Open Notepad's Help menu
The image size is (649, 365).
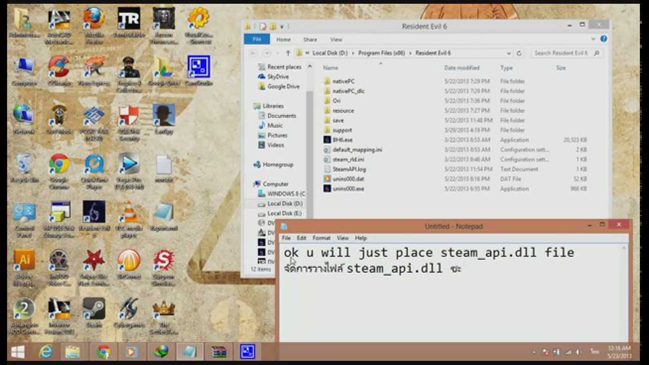(x=360, y=238)
